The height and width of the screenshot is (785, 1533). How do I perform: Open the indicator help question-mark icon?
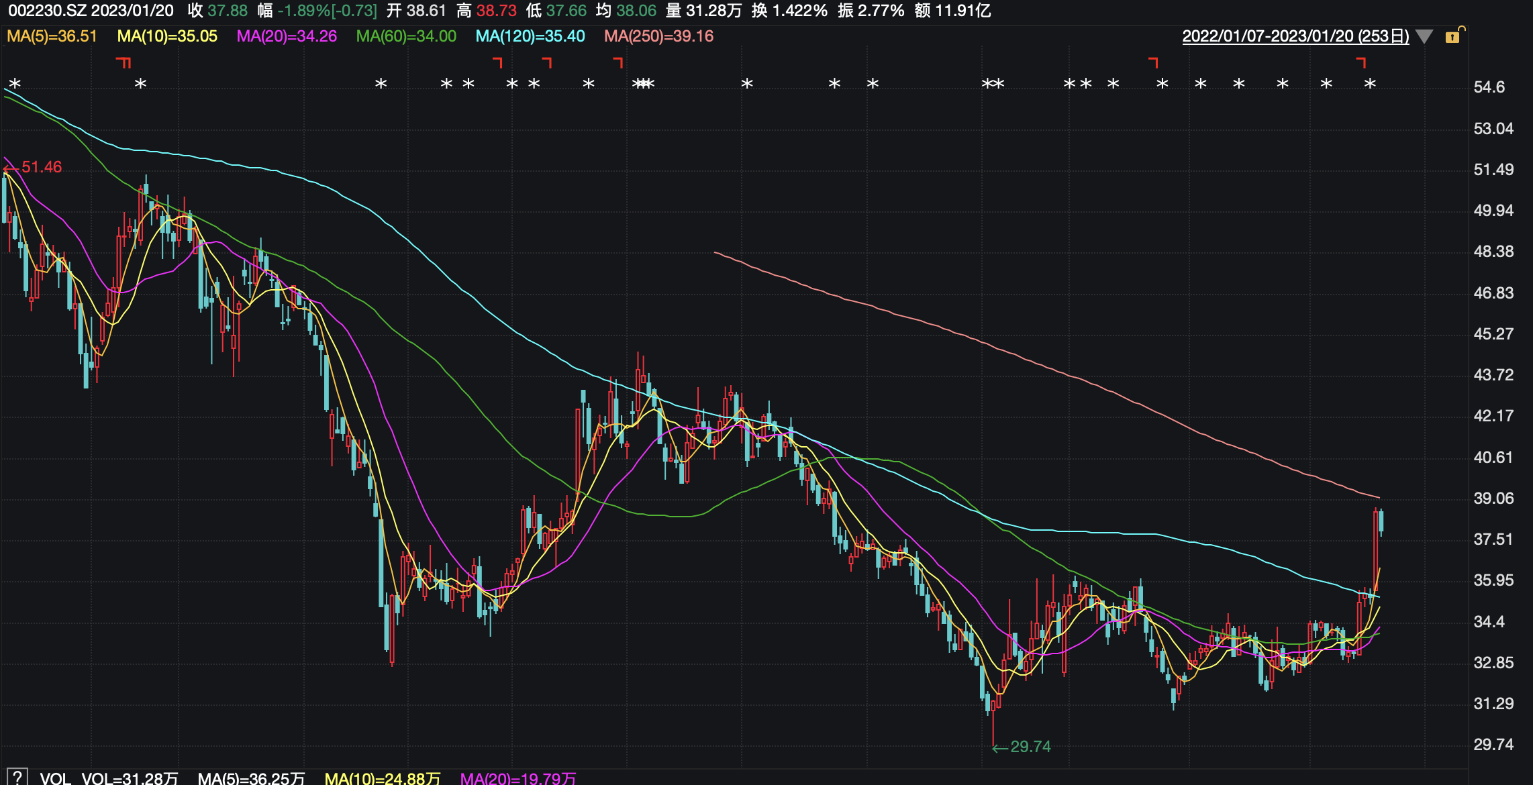[17, 777]
